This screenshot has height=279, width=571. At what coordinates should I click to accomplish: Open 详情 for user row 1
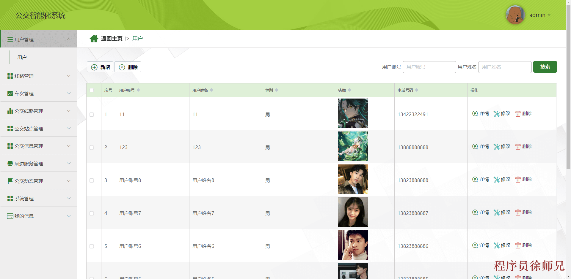point(481,114)
